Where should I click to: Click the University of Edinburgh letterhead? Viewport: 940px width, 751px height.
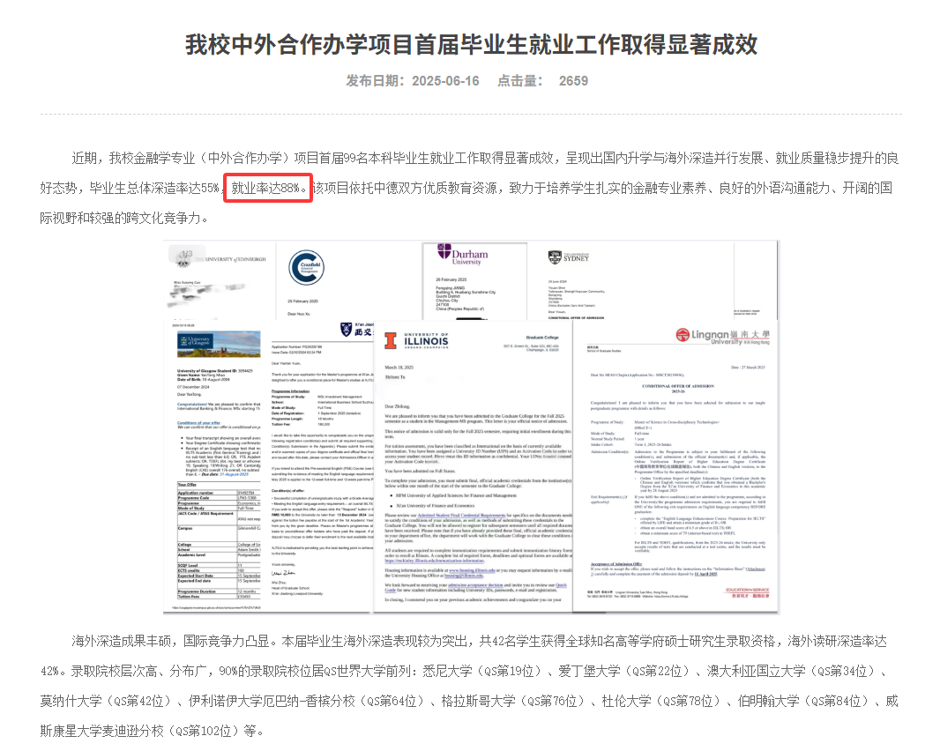tap(219, 259)
